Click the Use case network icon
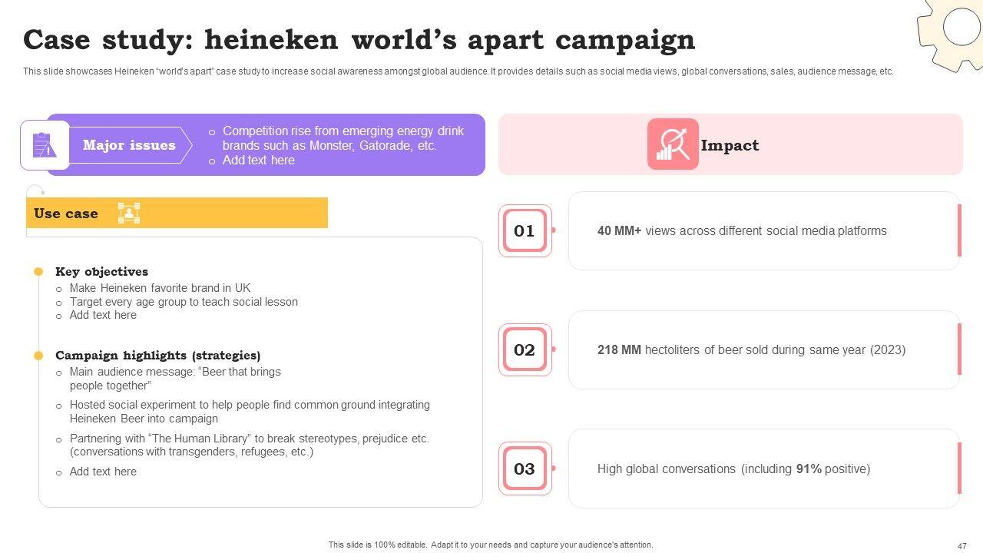This screenshot has height=553, width=983. 128,214
